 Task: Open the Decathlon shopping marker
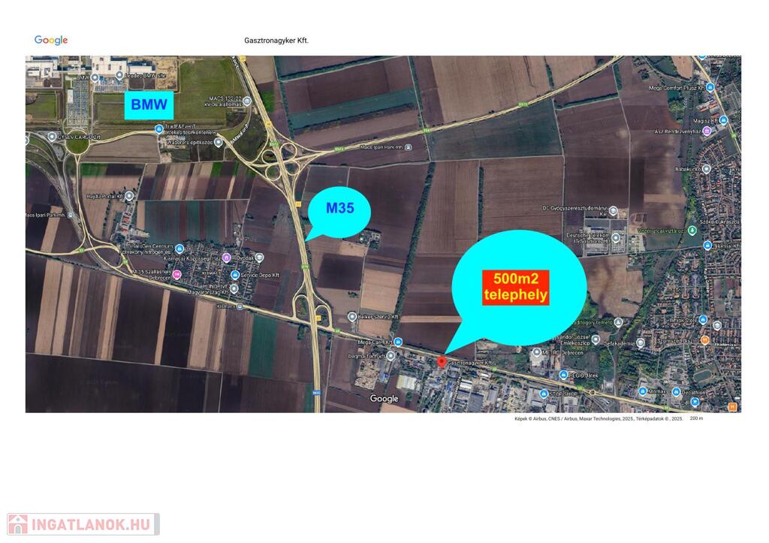coord(676,392)
